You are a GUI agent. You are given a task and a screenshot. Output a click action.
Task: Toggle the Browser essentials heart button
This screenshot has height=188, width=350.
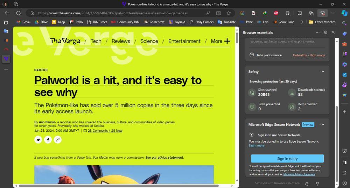pyautogui.click(x=322, y=13)
